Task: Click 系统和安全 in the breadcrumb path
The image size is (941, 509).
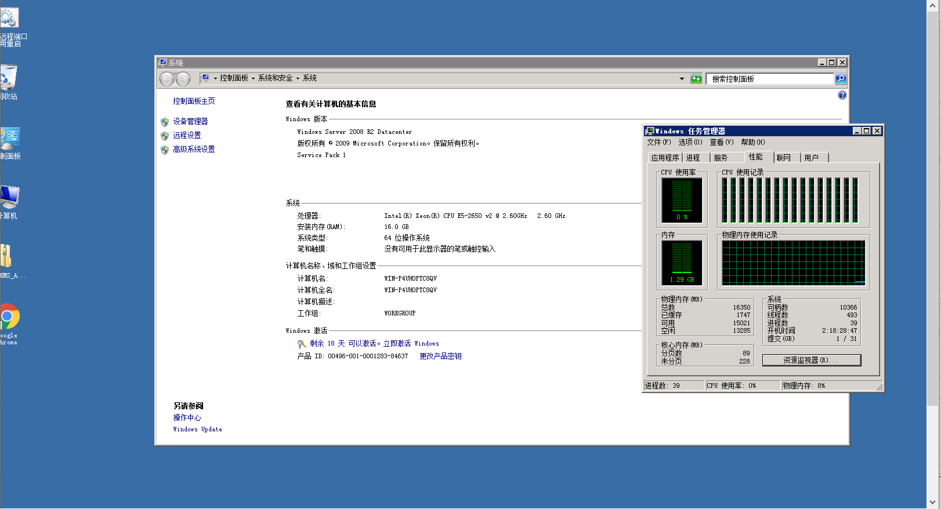Action: pyautogui.click(x=275, y=78)
